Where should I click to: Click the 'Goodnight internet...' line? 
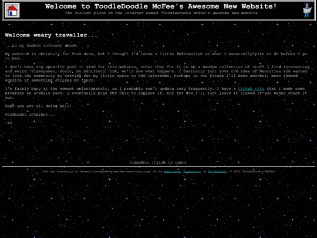(30, 115)
